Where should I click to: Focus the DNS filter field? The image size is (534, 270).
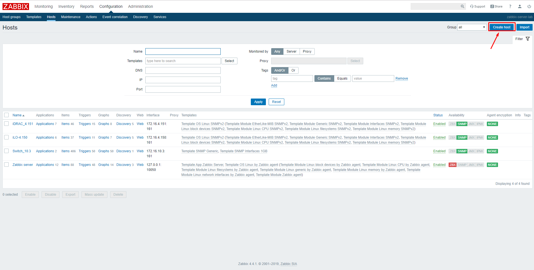[183, 70]
